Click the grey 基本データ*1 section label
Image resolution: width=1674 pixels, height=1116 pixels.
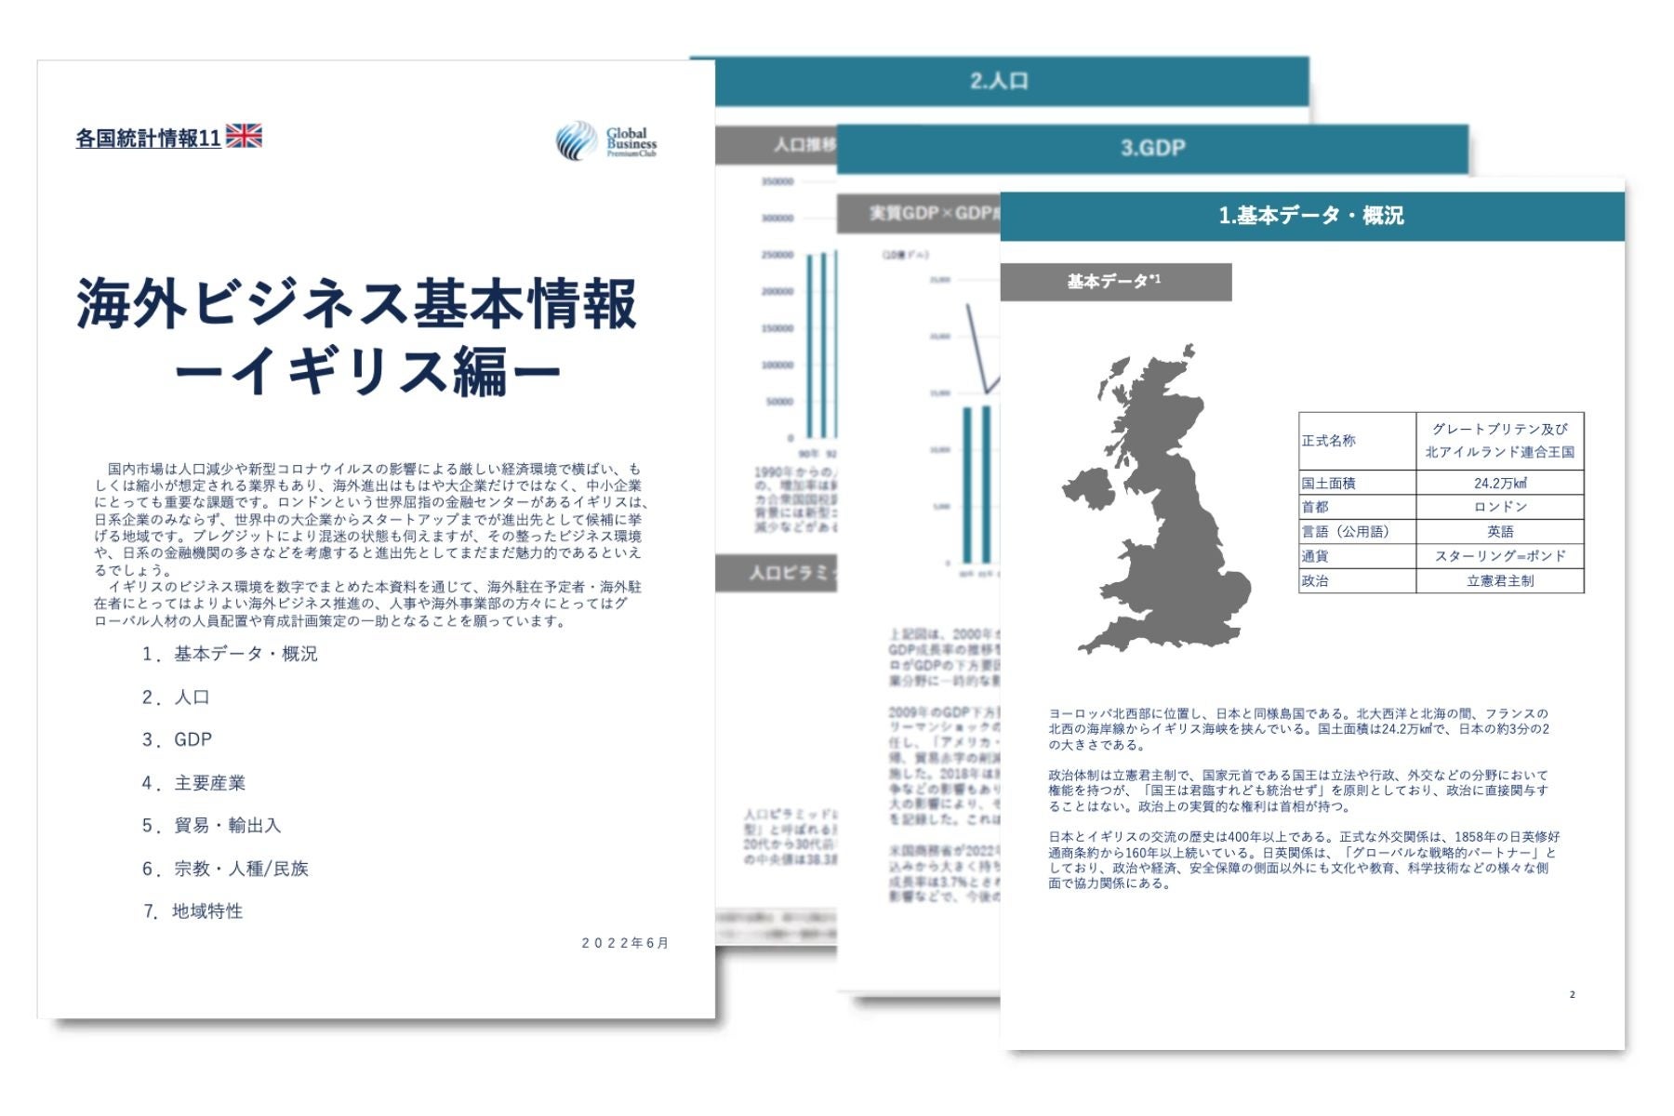[x=1116, y=281]
